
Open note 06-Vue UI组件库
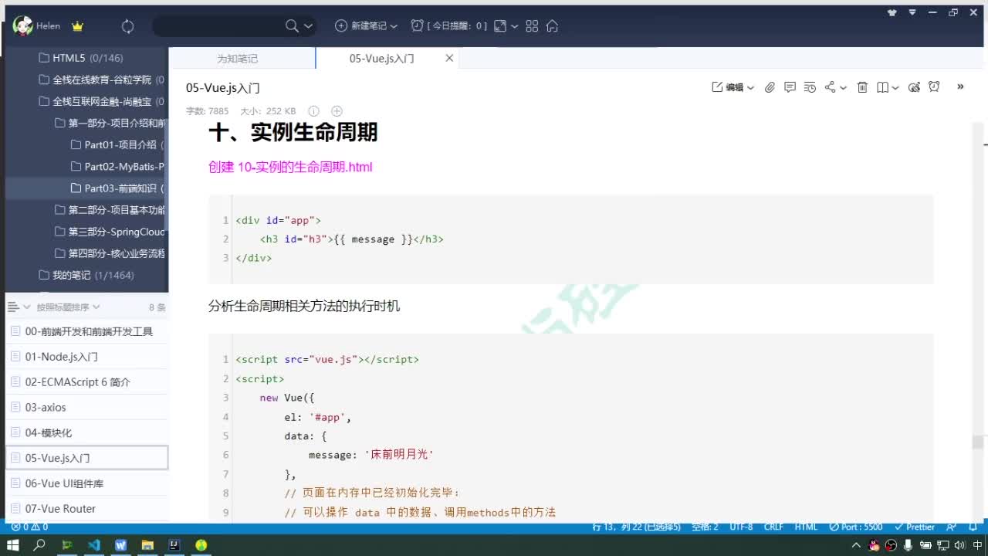[x=86, y=483]
